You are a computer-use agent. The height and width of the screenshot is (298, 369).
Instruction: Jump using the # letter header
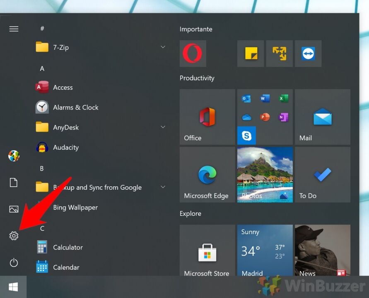[x=42, y=29]
